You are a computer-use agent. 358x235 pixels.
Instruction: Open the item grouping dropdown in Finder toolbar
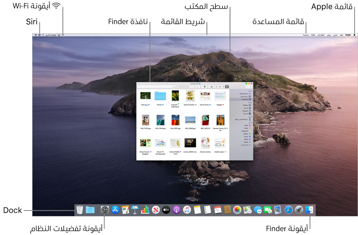click(211, 87)
